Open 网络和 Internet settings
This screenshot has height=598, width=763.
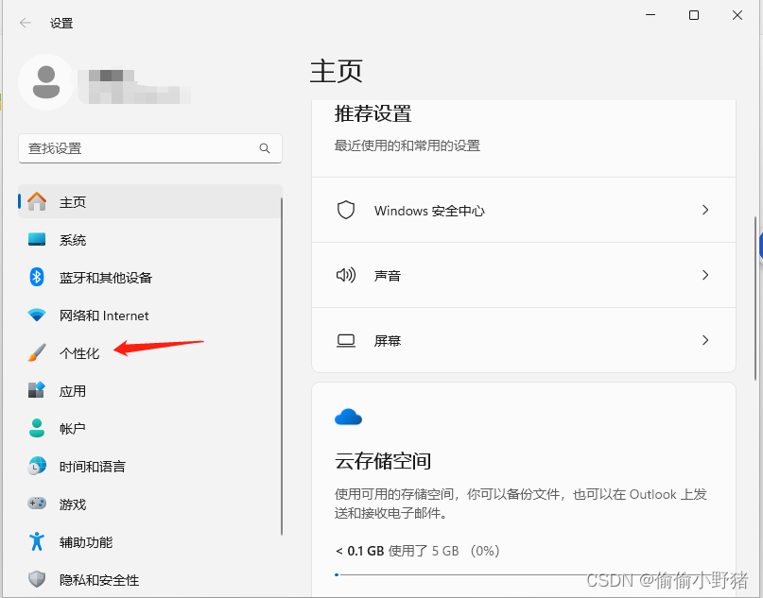(150, 315)
